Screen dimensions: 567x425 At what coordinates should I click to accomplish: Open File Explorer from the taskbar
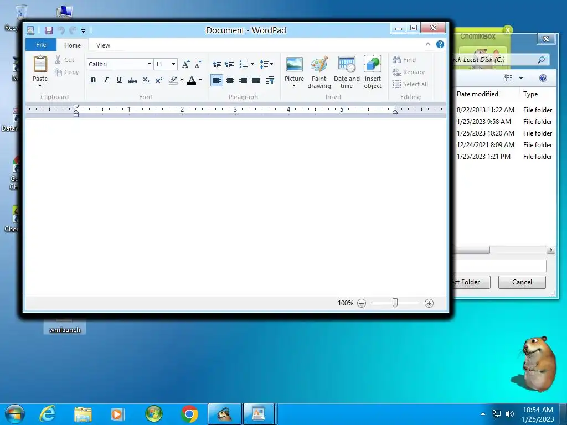coord(83,414)
